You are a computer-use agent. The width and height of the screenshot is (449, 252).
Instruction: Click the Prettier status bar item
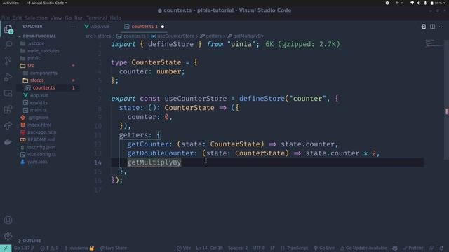413,248
